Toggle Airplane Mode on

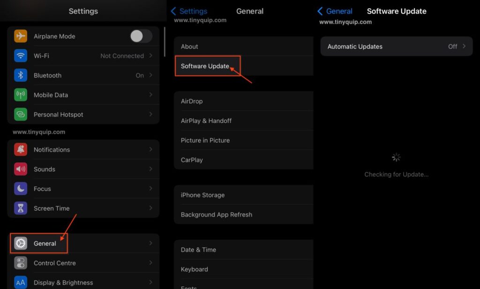[141, 36]
